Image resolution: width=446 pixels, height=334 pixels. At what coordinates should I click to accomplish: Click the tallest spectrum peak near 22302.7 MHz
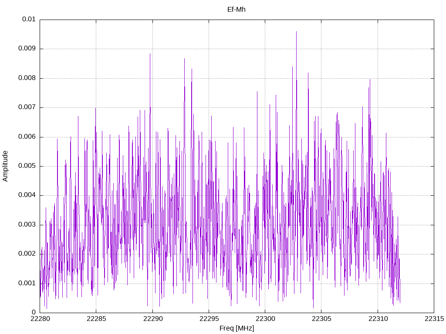296,32
